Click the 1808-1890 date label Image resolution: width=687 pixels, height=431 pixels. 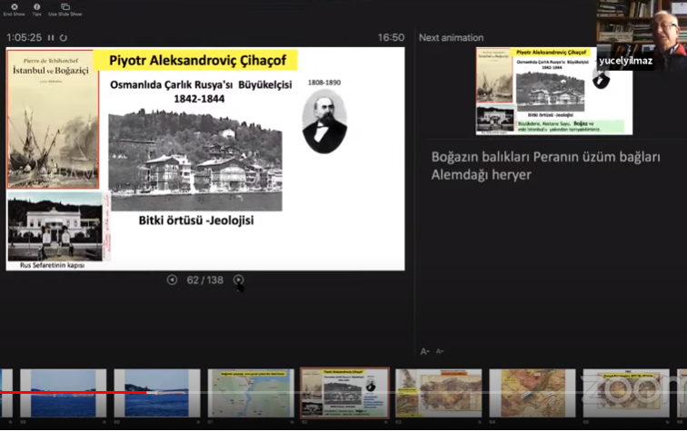[x=324, y=83]
